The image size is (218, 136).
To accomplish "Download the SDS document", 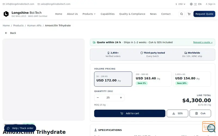I will coord(177,113).
